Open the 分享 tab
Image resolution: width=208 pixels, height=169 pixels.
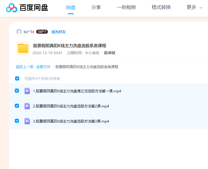pyautogui.click(x=96, y=7)
